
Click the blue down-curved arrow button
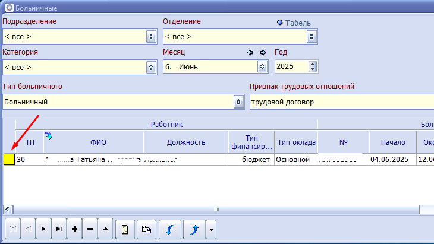point(170,229)
